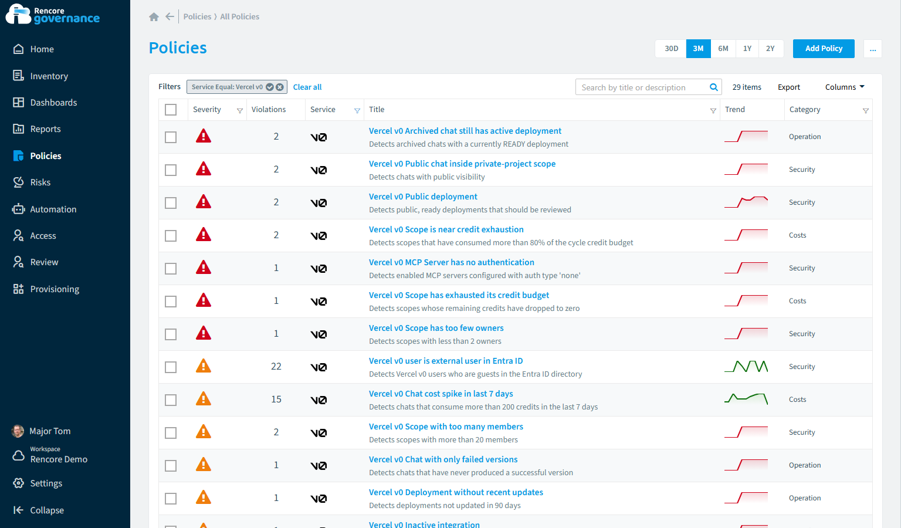The width and height of the screenshot is (901, 528).
Task: Open the more options (...) menu
Action: click(873, 49)
